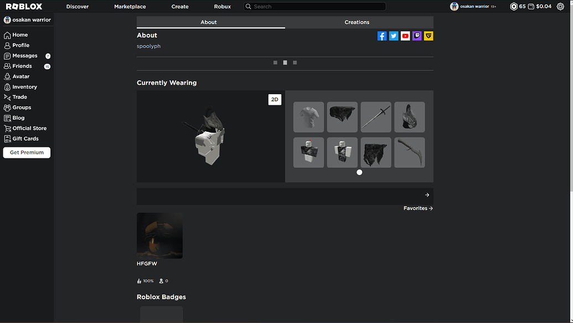Open Robux in top navigation

[x=223, y=7]
